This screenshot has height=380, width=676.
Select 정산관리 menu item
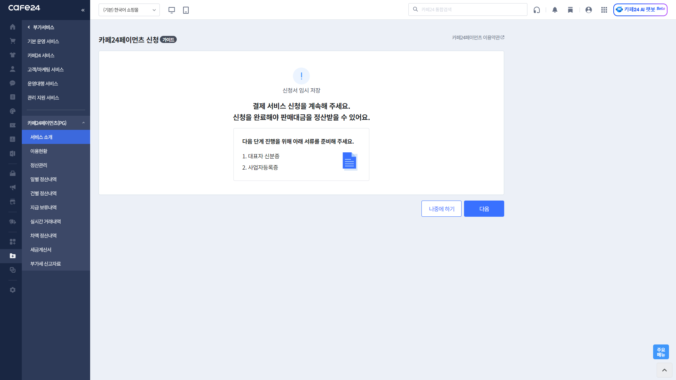coord(39,165)
